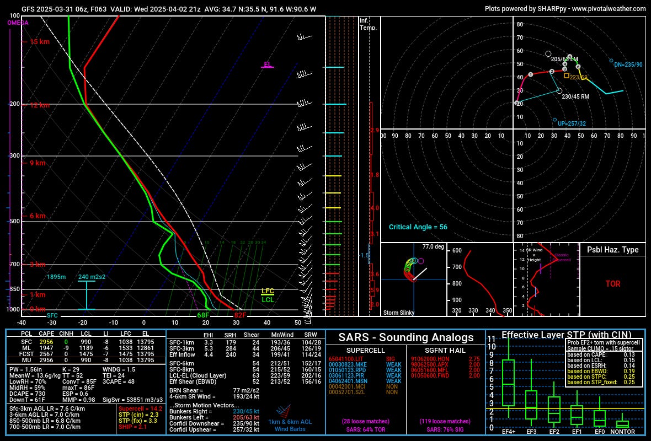
Task: Click the magenta circle in the Storm Slinky plot
Action: (x=421, y=261)
